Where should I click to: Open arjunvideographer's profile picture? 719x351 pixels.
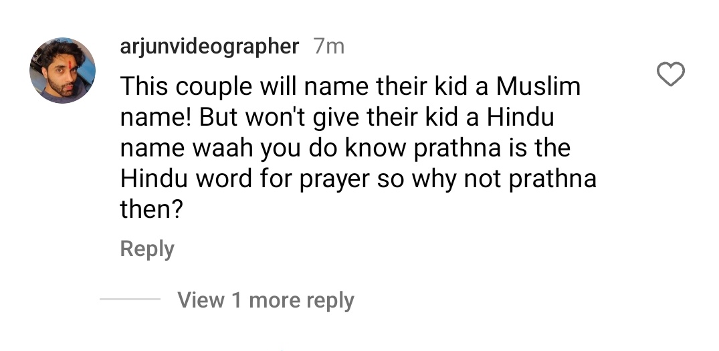[63, 71]
